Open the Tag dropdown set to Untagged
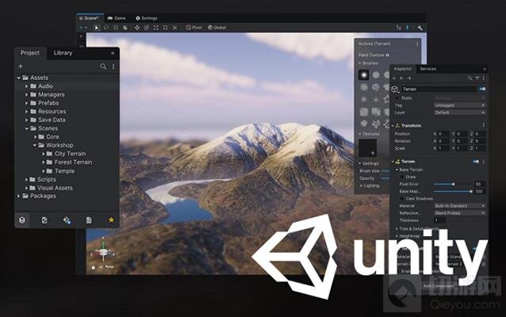Screen dimensions: 506x317 [x=459, y=105]
